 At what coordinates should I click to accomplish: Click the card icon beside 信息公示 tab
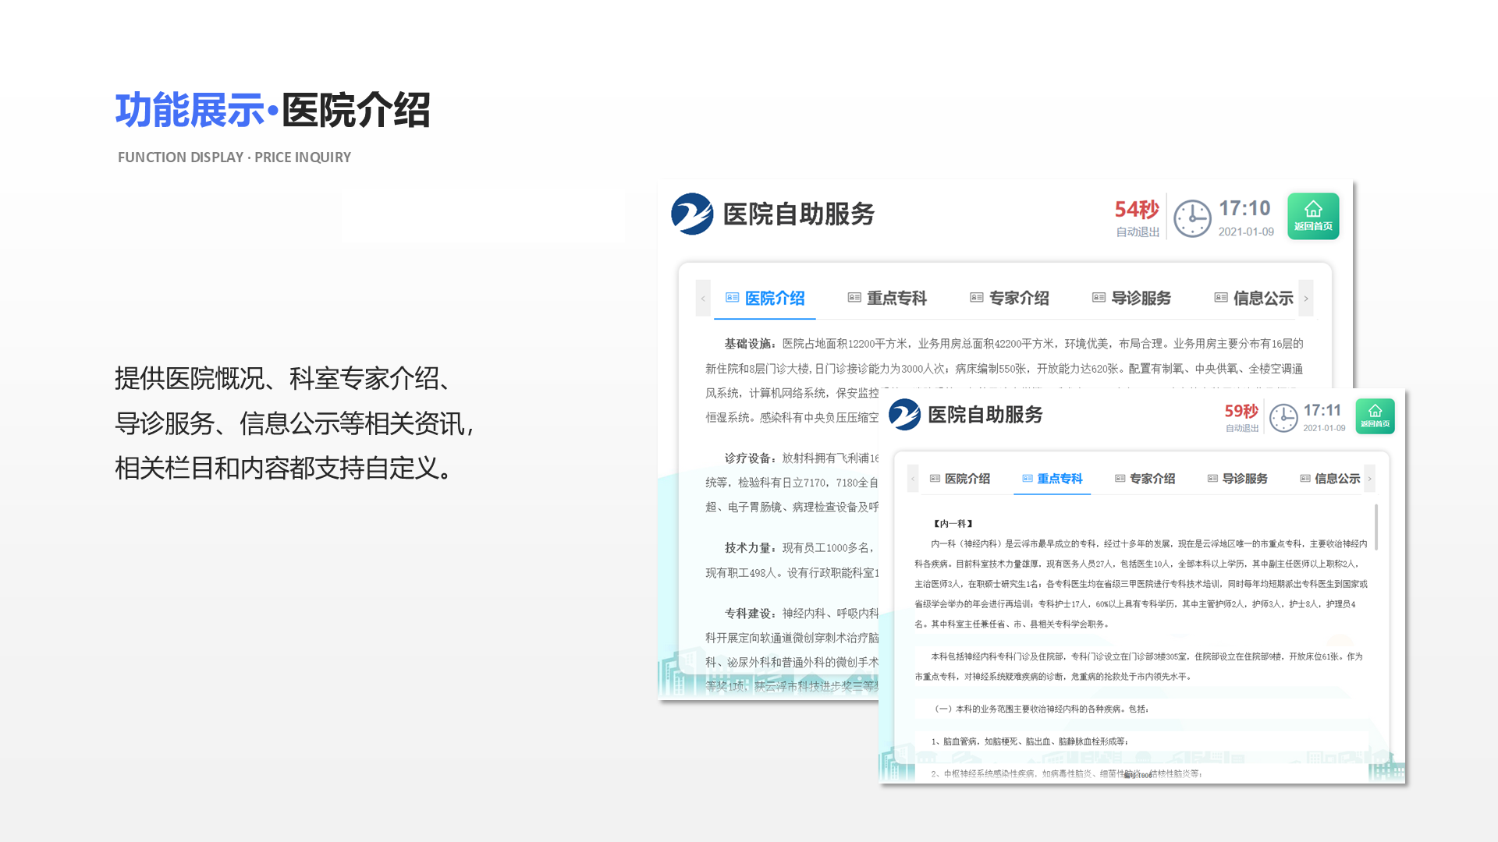click(1219, 298)
